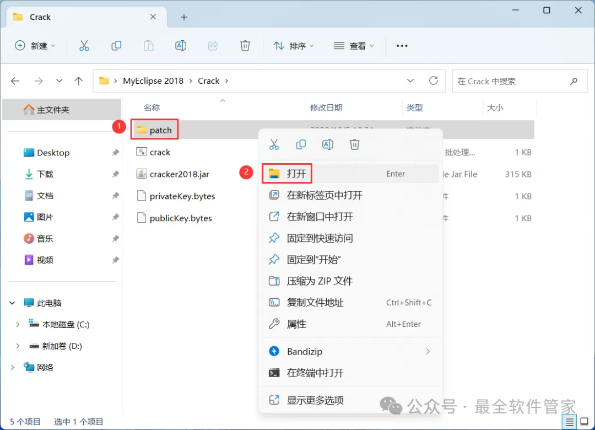Click the Cut icon in the context menu

tap(274, 144)
